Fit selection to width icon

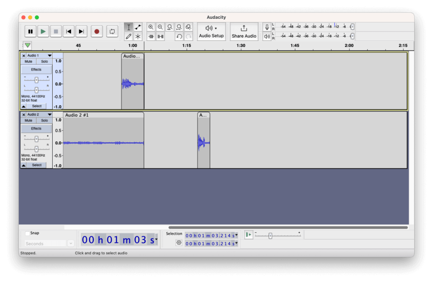pyautogui.click(x=169, y=27)
